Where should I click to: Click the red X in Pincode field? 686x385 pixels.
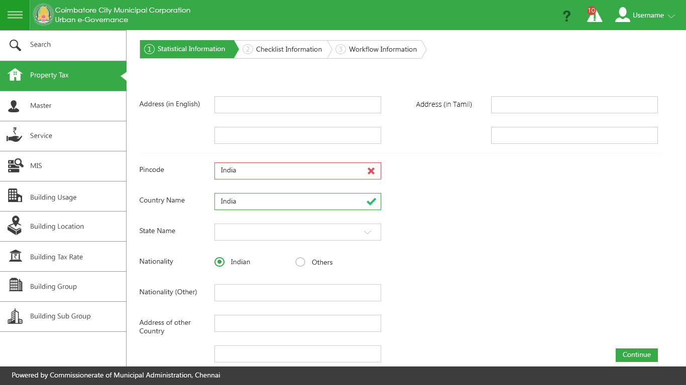pos(371,171)
